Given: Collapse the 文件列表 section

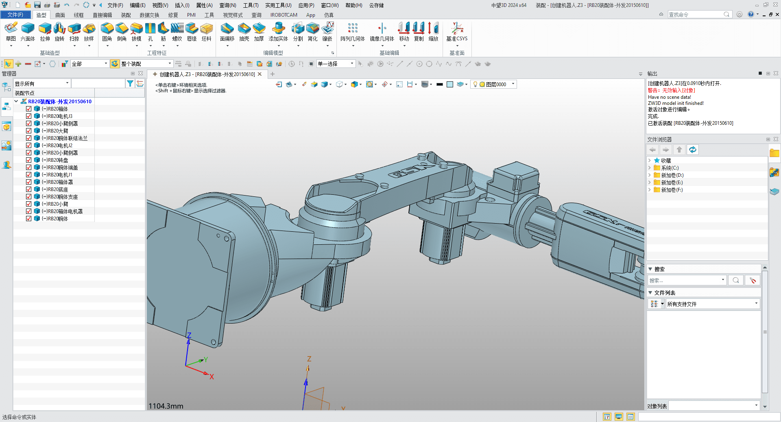Looking at the screenshot, I should tap(650, 293).
